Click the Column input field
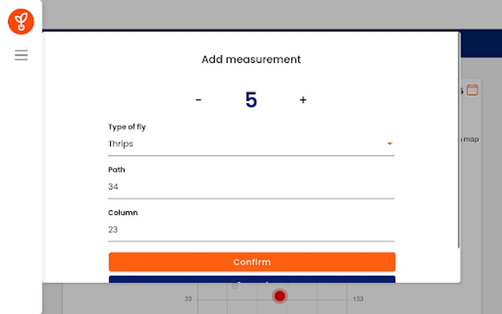The height and width of the screenshot is (314, 502). pos(251,230)
